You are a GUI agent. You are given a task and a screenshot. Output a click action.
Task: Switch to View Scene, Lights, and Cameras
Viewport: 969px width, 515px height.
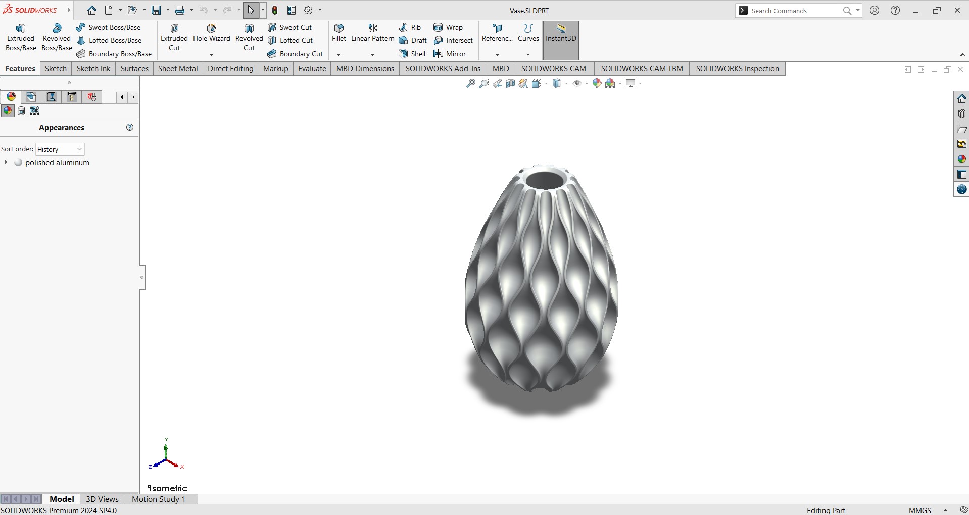pyautogui.click(x=35, y=111)
